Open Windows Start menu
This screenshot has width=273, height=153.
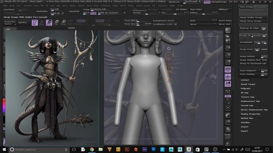point(4,149)
